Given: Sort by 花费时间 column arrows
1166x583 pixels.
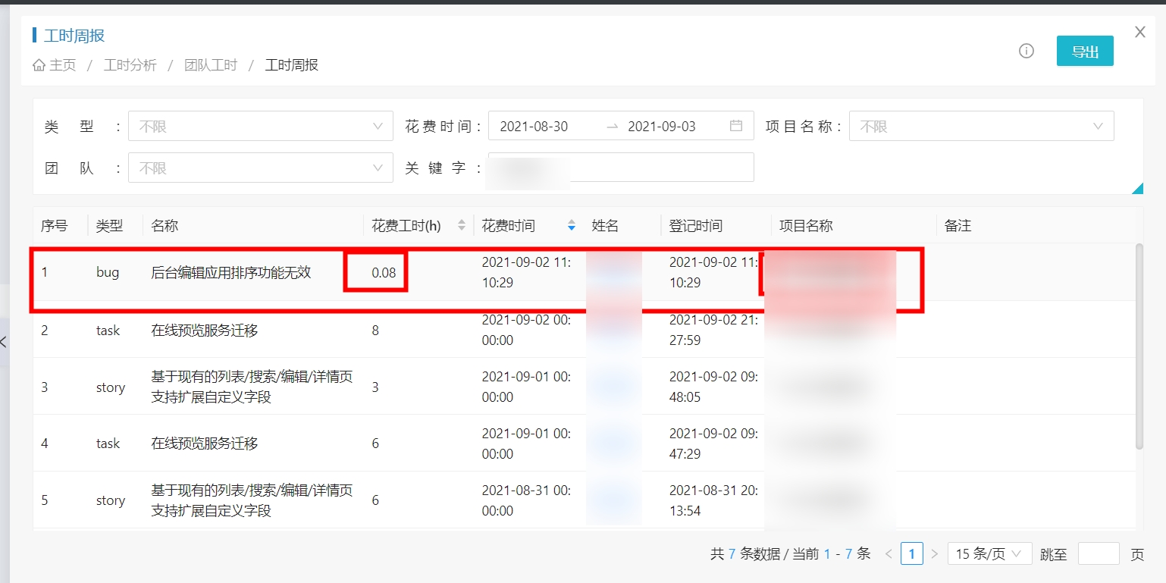Looking at the screenshot, I should click(x=572, y=225).
